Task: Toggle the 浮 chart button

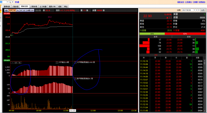Action: pos(21,10)
